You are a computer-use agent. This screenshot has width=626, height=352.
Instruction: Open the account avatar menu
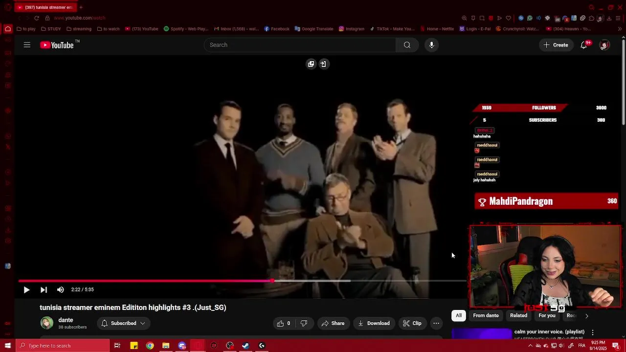tap(604, 45)
